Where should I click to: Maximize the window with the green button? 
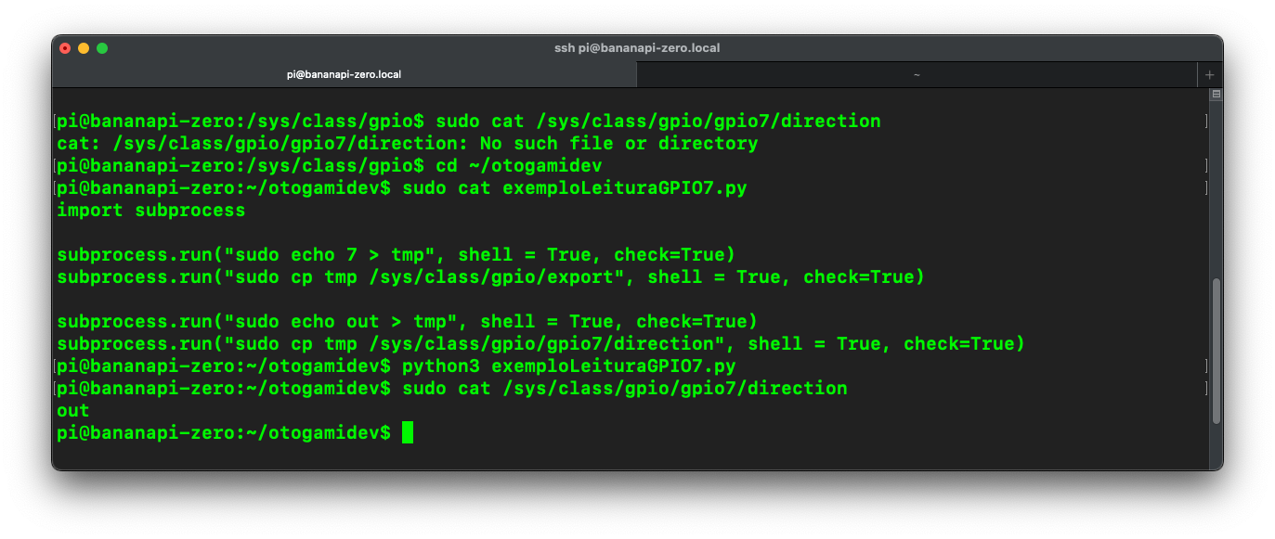coord(102,48)
